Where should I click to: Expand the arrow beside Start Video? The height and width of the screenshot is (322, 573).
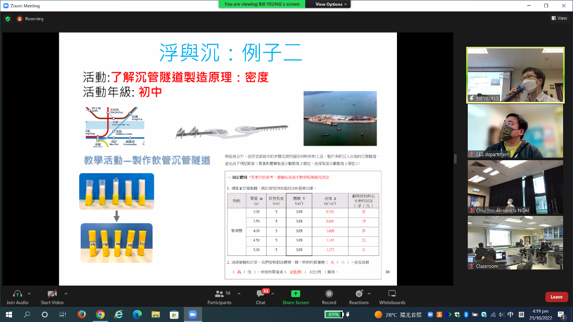(66, 293)
